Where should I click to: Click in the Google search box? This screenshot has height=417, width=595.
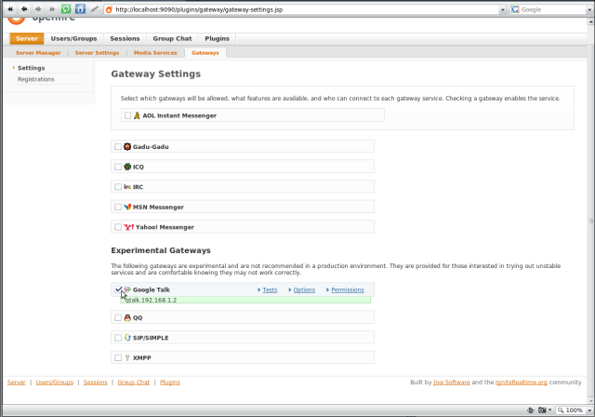552,9
